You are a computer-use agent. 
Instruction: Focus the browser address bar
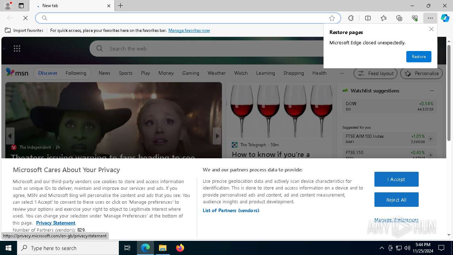pyautogui.click(x=188, y=18)
